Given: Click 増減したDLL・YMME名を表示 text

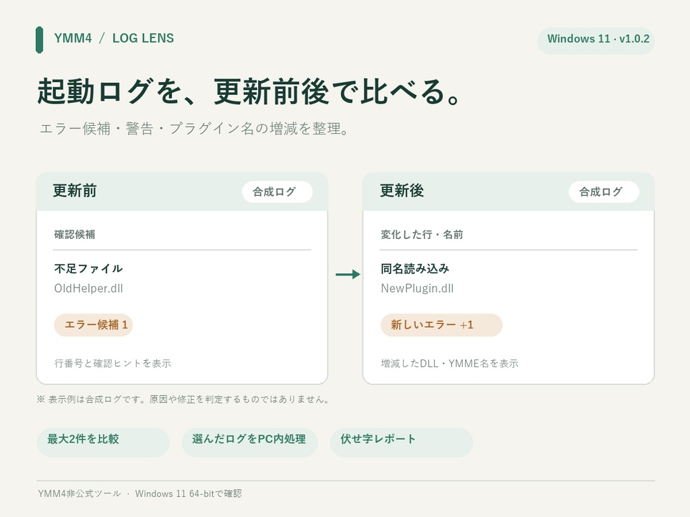Looking at the screenshot, I should click(x=449, y=363).
